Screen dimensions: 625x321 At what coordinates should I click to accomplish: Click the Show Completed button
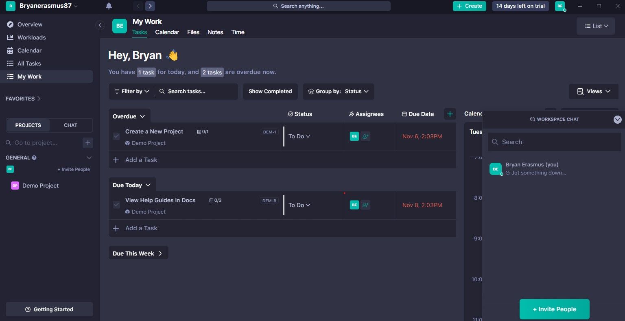270,92
